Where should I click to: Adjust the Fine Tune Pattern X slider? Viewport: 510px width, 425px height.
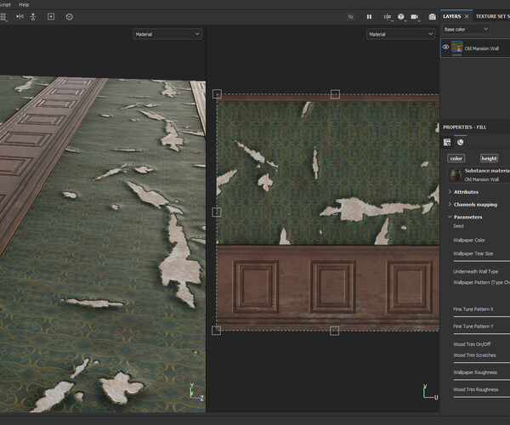point(482,316)
